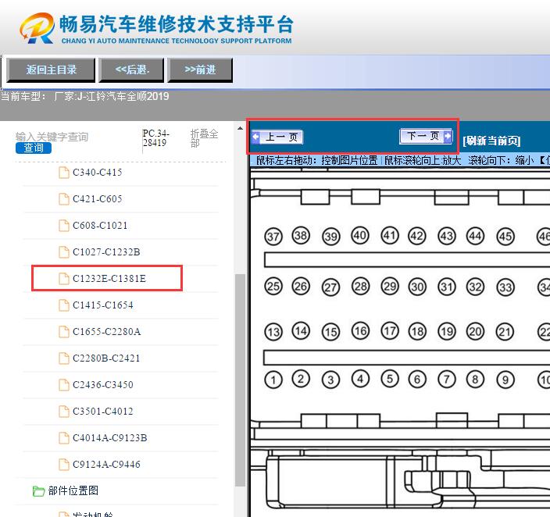Click connector pin 17 in diagram
The height and width of the screenshot is (517, 550).
[390, 331]
